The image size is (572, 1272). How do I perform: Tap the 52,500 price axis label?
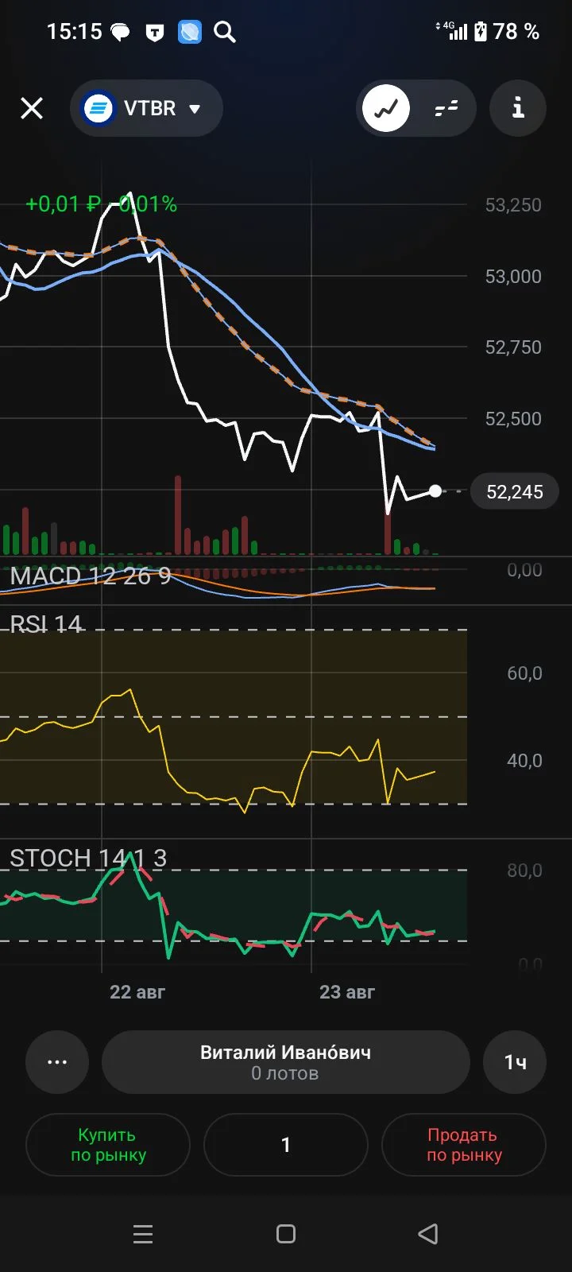tap(513, 419)
